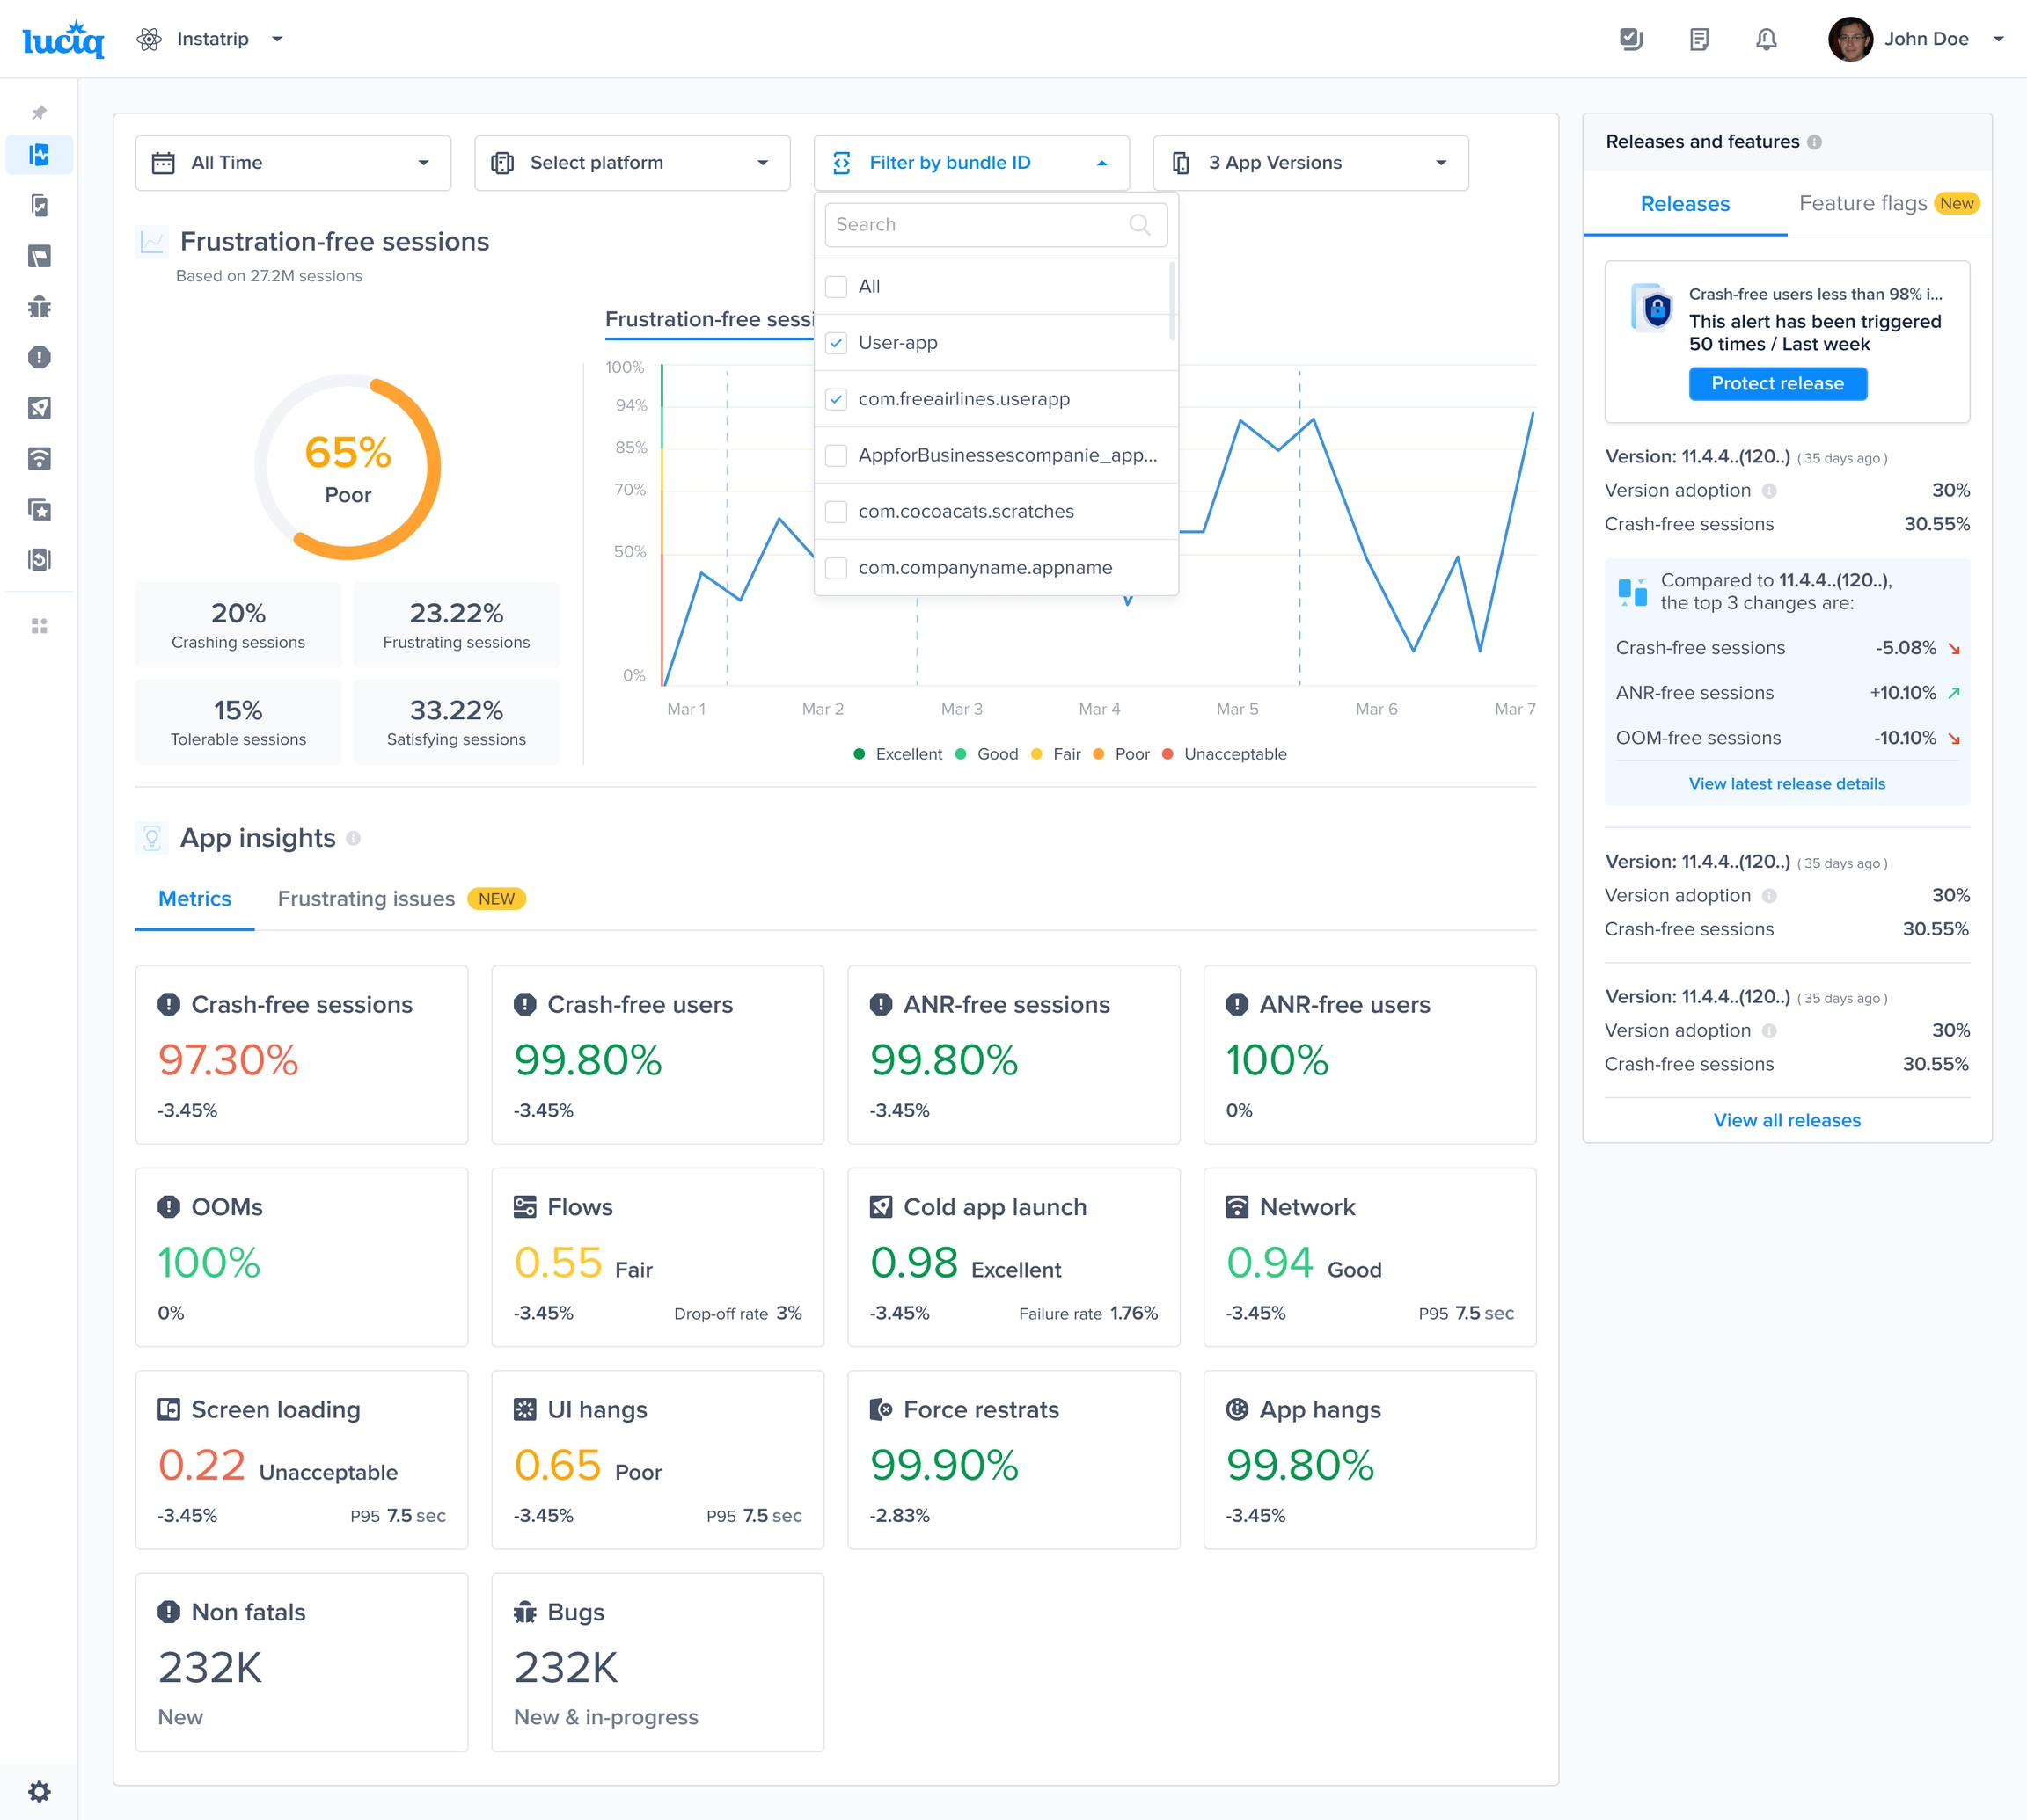This screenshot has height=1820, width=2027.
Task: Click the Protect release button
Action: pyautogui.click(x=1777, y=384)
